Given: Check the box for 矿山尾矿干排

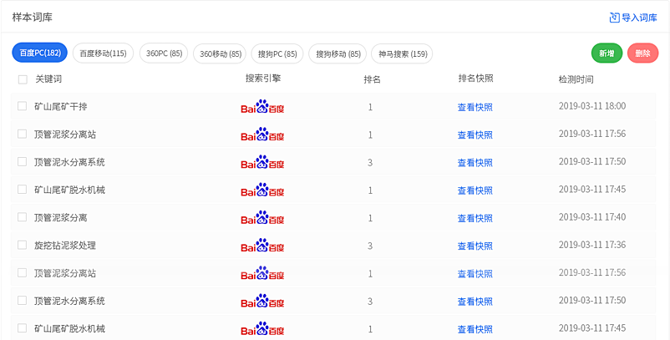Looking at the screenshot, I should click(x=23, y=106).
